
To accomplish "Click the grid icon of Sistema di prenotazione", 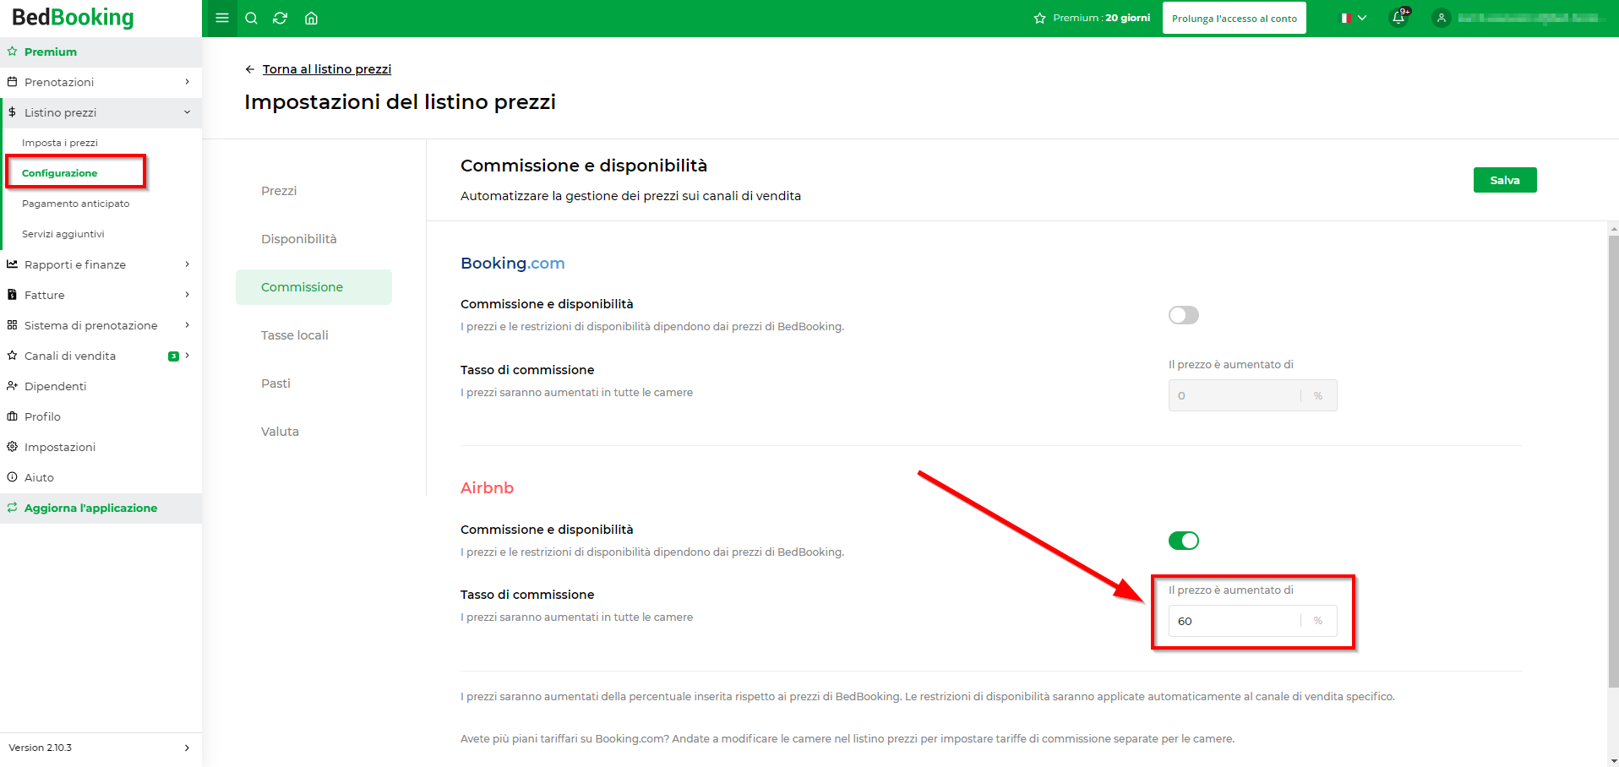I will coord(12,325).
